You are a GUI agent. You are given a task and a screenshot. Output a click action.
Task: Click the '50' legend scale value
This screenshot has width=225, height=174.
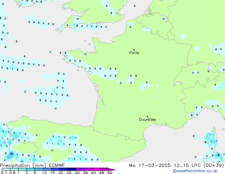(110, 173)
